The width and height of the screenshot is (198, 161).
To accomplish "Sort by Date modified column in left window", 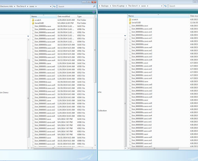I will click(67, 16).
